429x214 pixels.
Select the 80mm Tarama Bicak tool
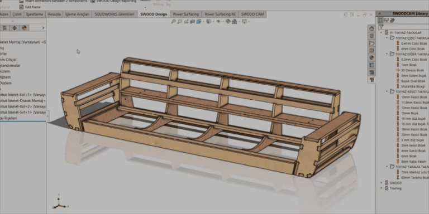pyautogui.click(x=415, y=178)
